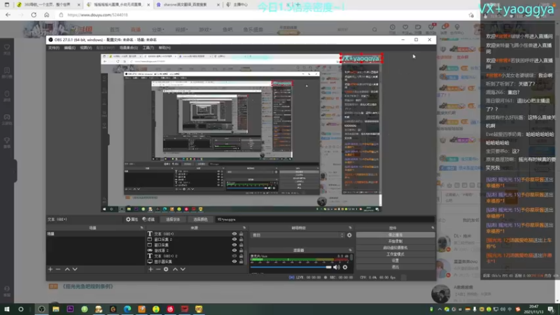Viewport: 560px width, 315px height.
Task: Move scene up with up arrow
Action: click(x=67, y=269)
